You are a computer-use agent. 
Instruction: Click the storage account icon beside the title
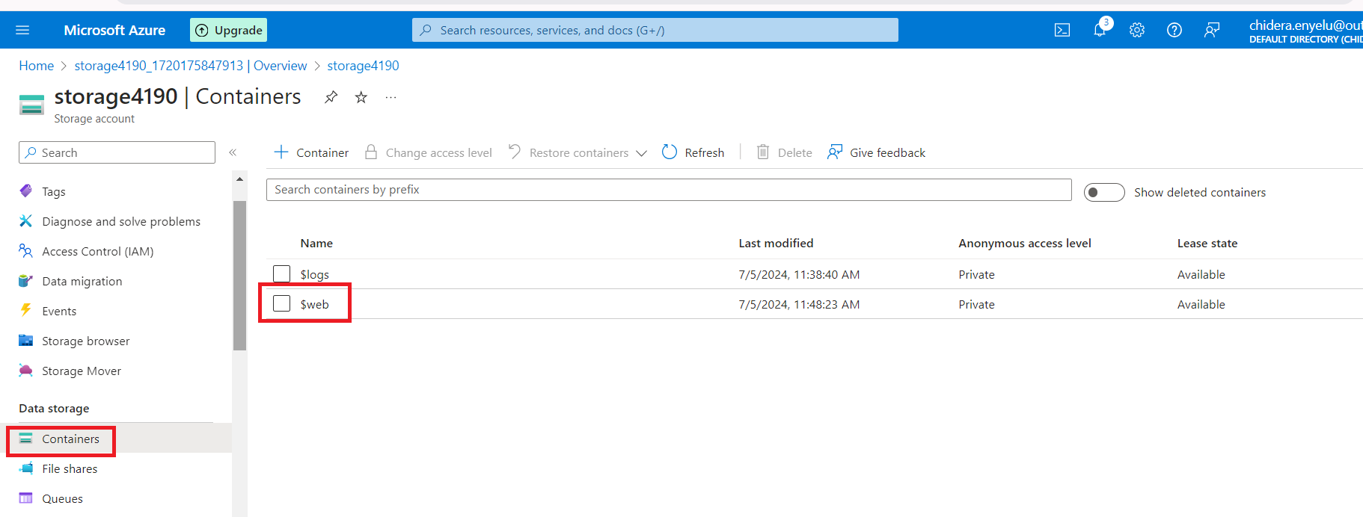coord(31,105)
